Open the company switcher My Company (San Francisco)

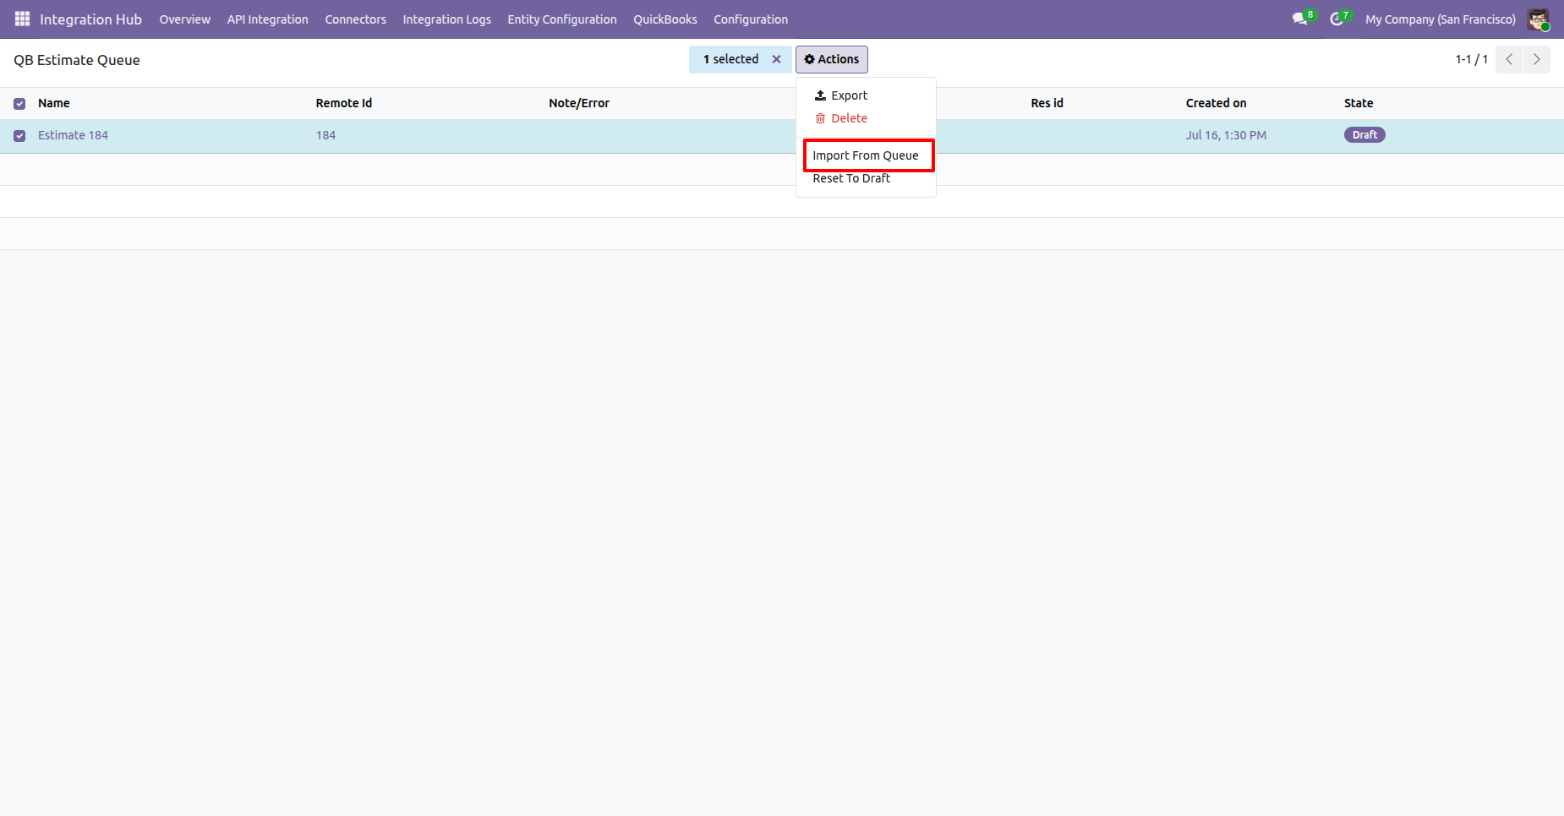tap(1441, 19)
